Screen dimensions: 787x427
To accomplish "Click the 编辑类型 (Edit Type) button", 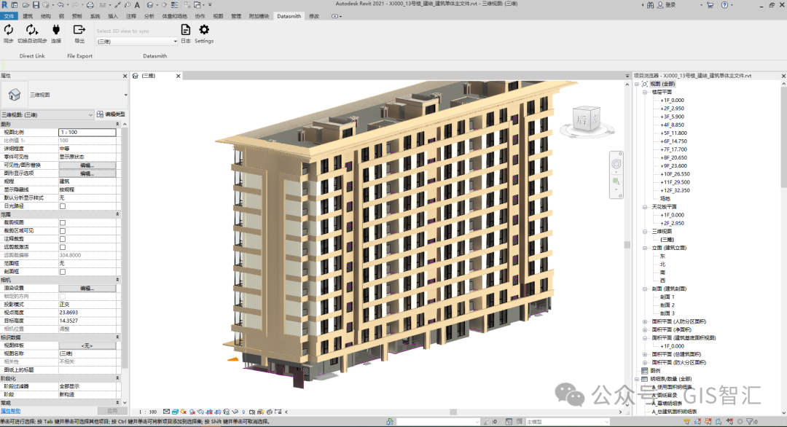I will coord(111,114).
